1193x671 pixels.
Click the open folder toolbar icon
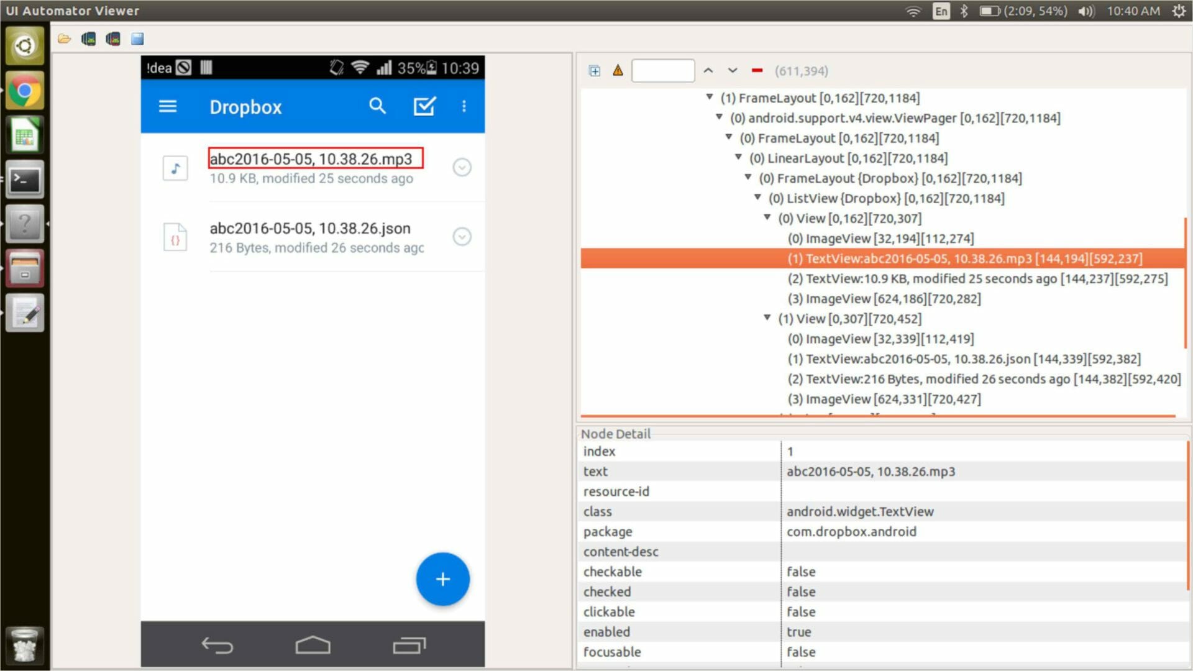coord(64,39)
